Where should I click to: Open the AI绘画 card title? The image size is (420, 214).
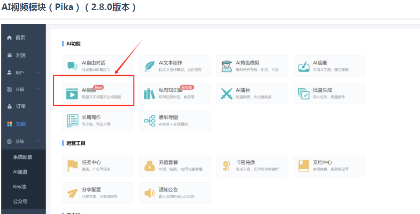[x=320, y=63]
